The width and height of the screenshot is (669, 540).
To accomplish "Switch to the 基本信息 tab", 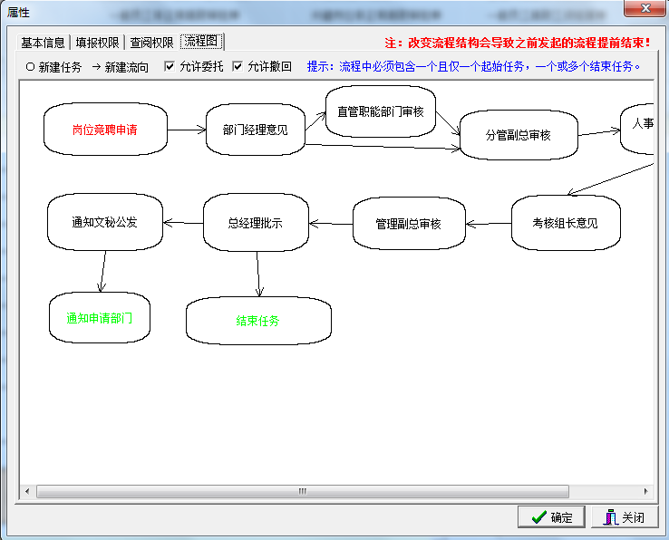I will pos(43,43).
